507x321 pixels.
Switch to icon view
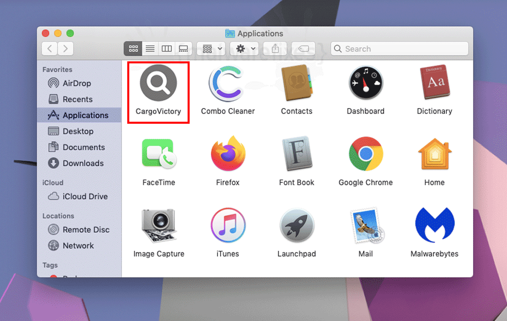[x=133, y=49]
